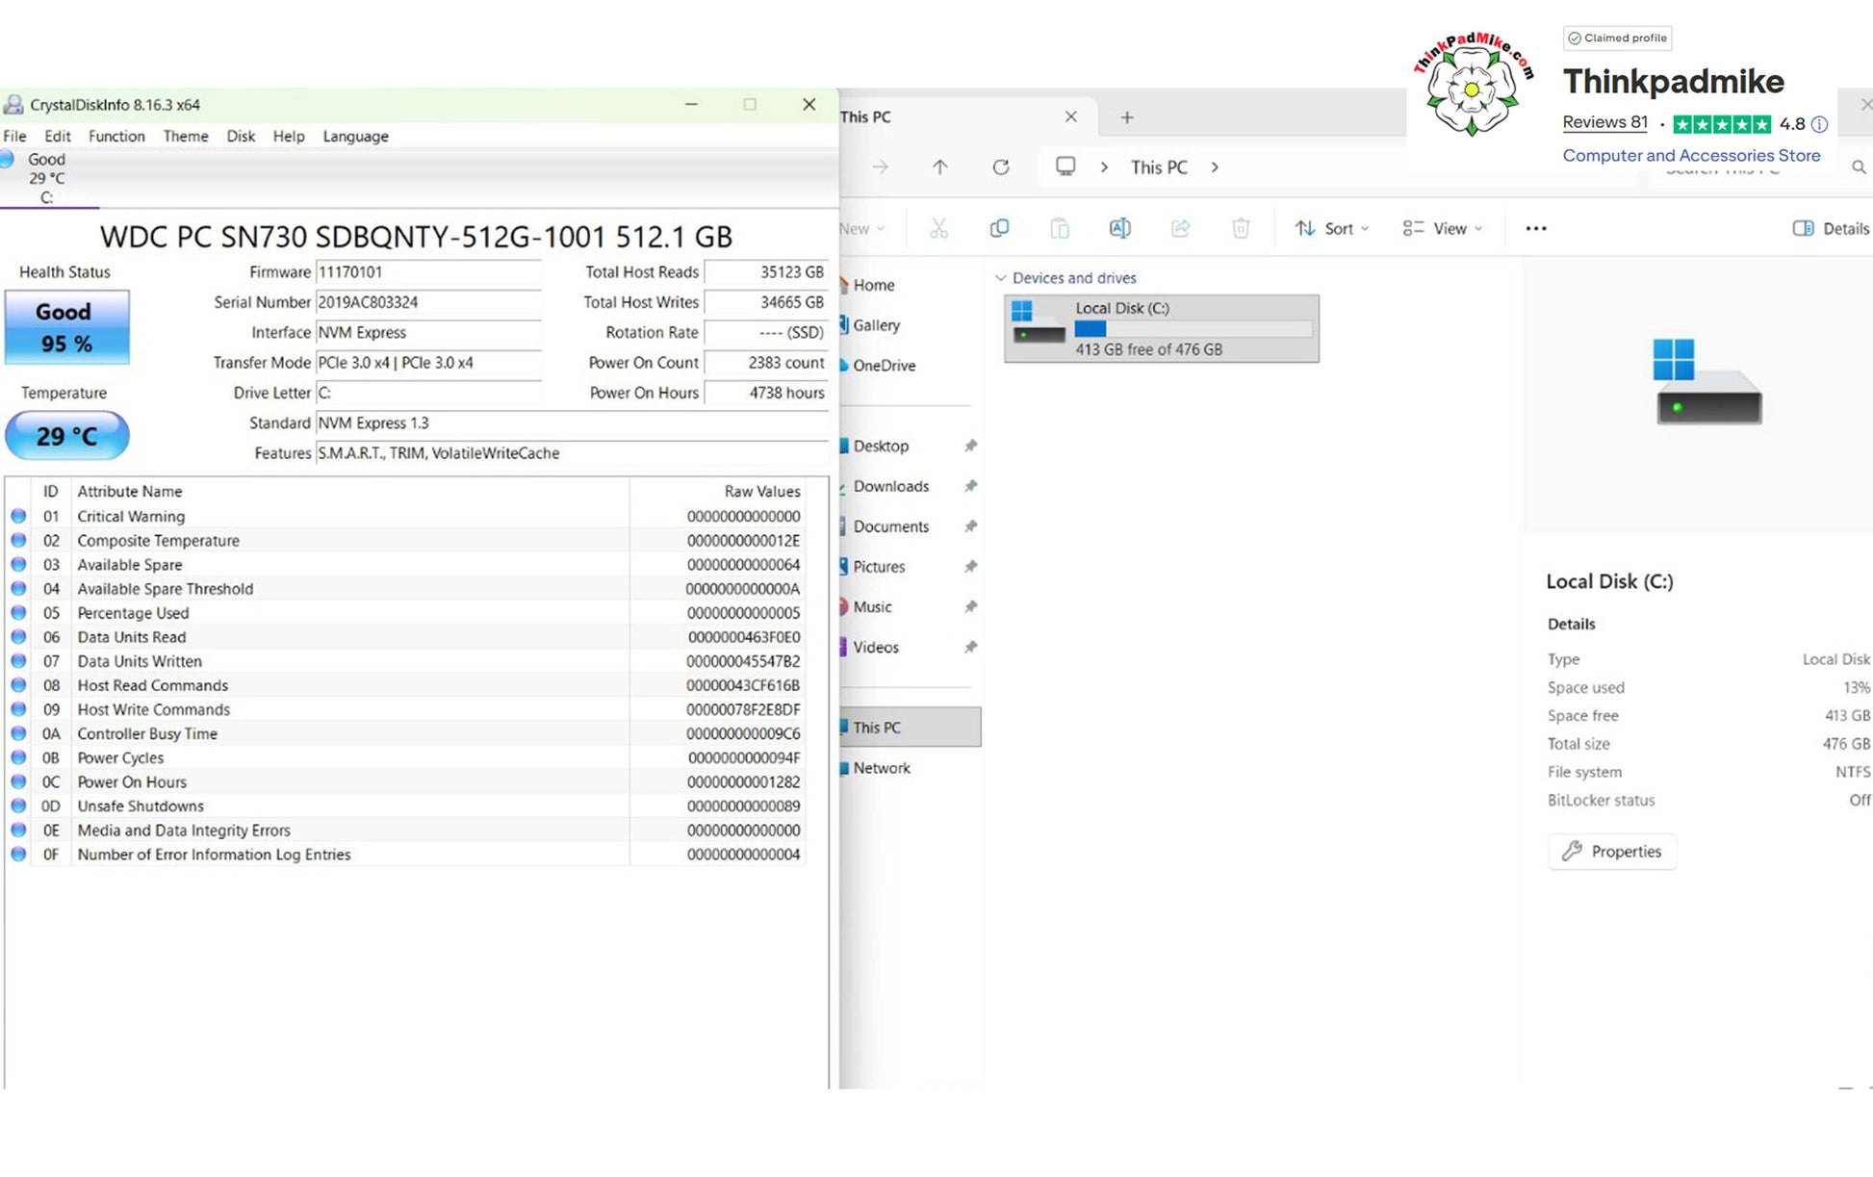Image resolution: width=1873 pixels, height=1177 pixels.
Task: Open the Sort dropdown
Action: tap(1331, 228)
